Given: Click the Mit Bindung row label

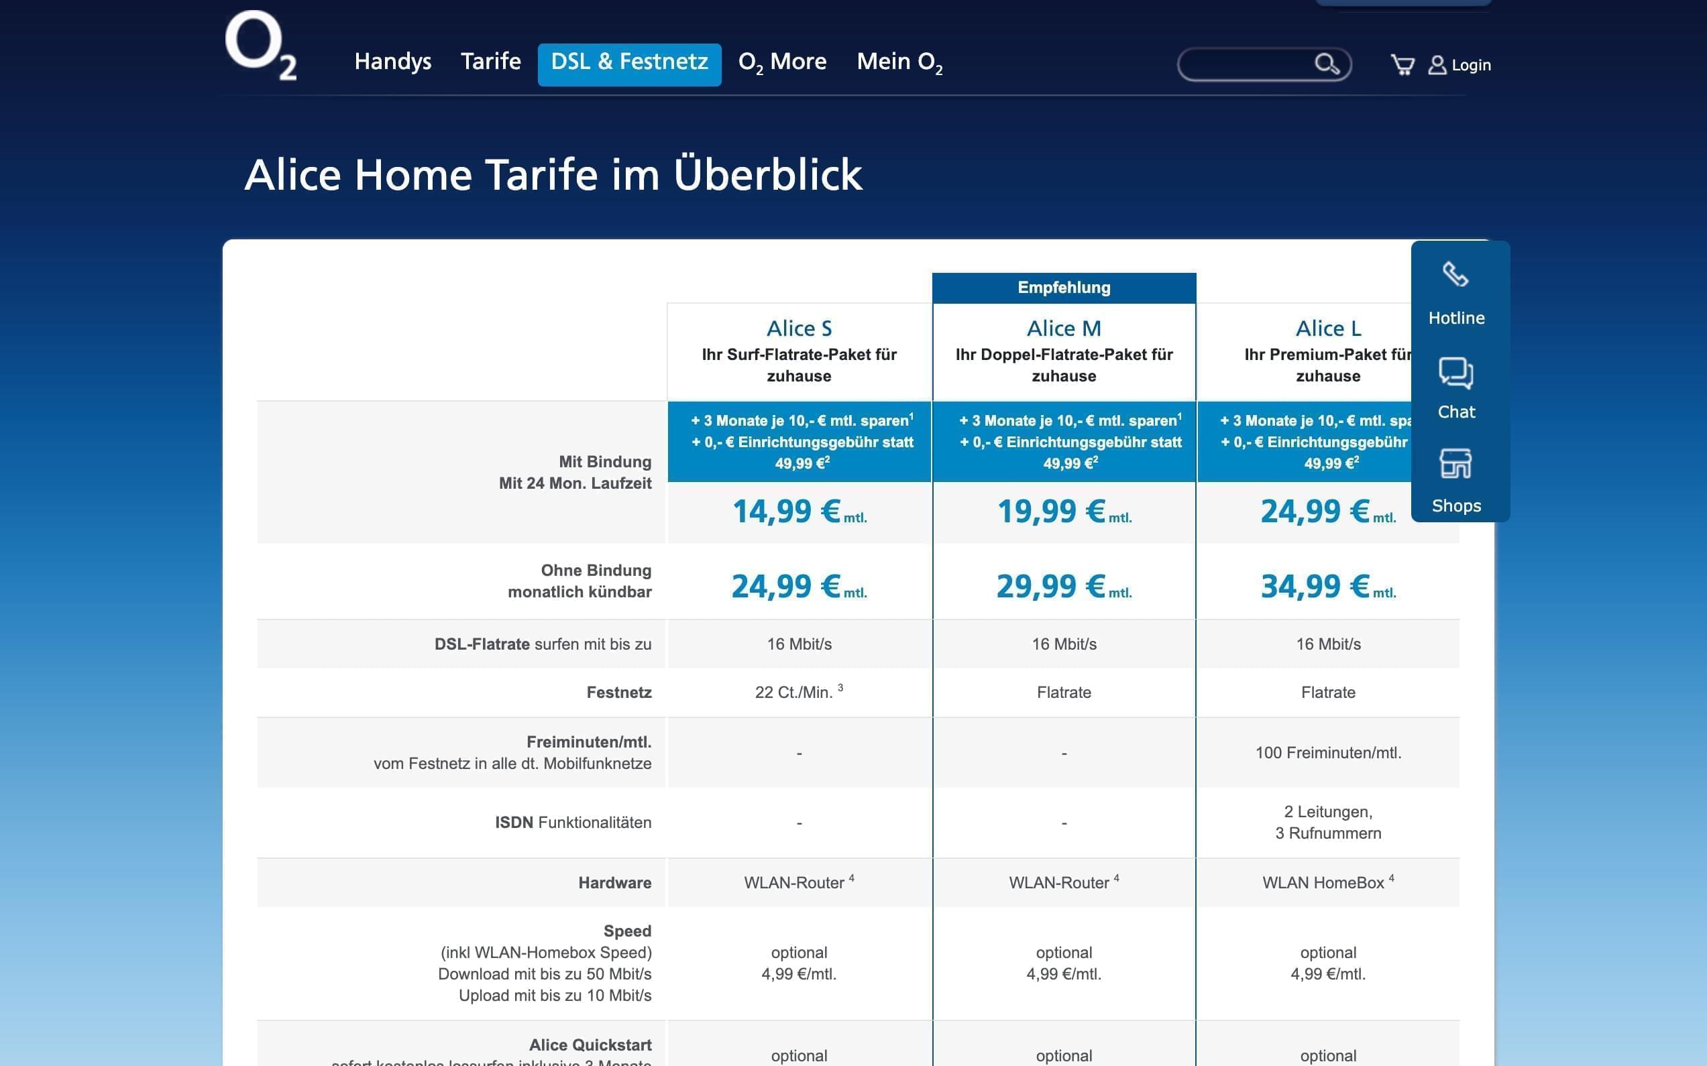Looking at the screenshot, I should click(x=575, y=473).
